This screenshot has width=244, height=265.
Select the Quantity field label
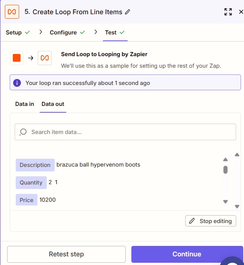(x=31, y=183)
